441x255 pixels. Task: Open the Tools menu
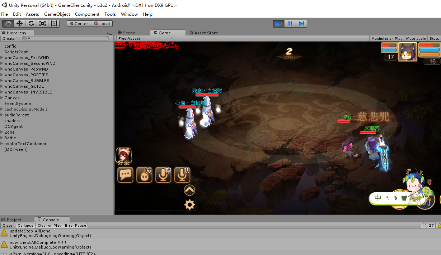tap(110, 14)
